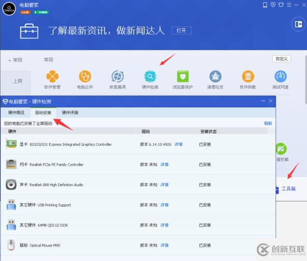Open 详情 link for 64MB QDI U2 DISK
The width and height of the screenshot is (307, 261).
pos(165,225)
